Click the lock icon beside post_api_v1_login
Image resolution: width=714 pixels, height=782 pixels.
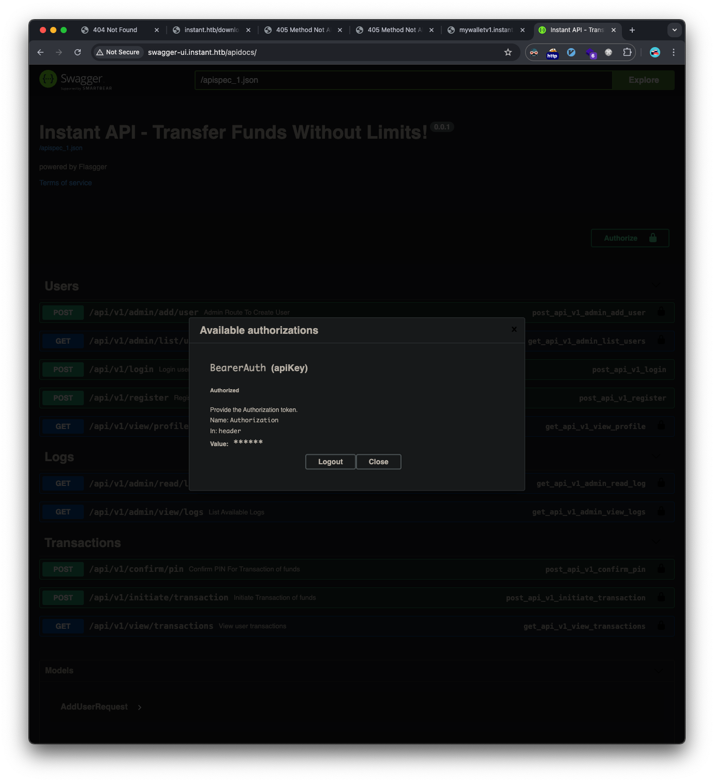[x=661, y=369]
